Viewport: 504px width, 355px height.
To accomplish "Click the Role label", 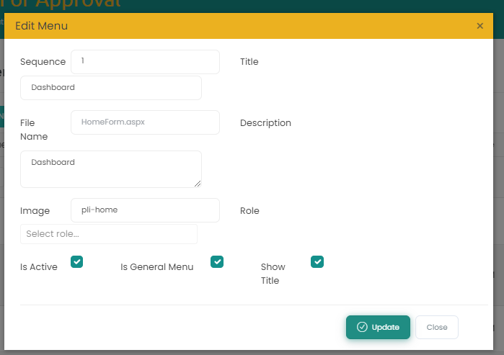I will click(x=249, y=211).
